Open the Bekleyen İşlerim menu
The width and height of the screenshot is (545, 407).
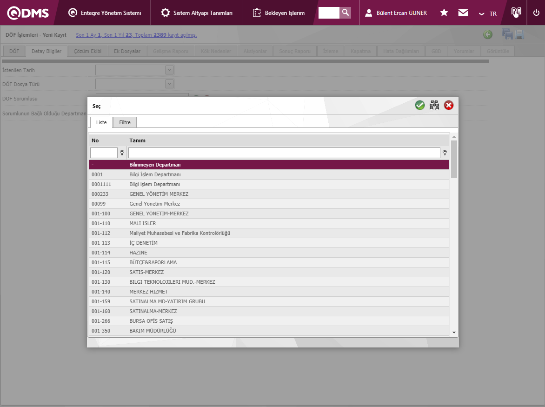coord(279,13)
